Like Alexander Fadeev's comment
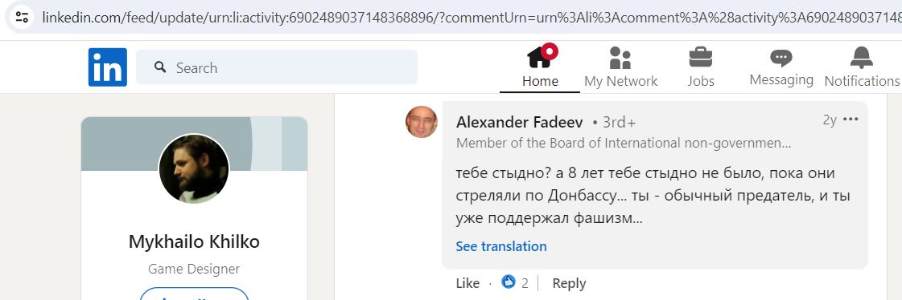This screenshot has width=902, height=300. 467,283
